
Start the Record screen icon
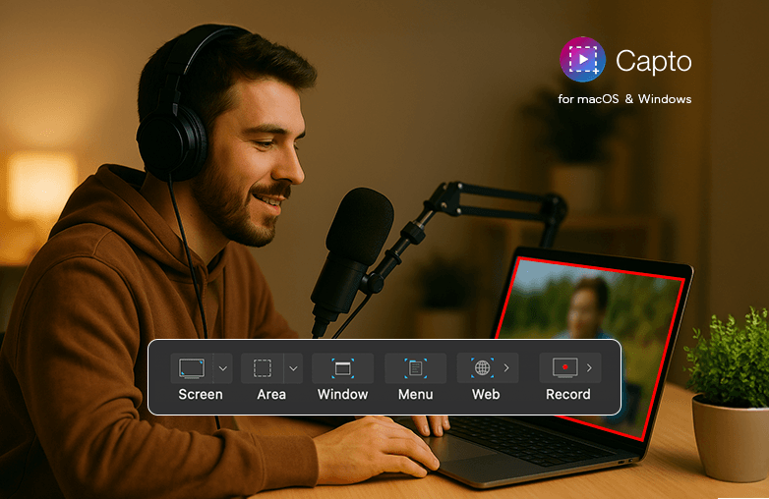[565, 367]
